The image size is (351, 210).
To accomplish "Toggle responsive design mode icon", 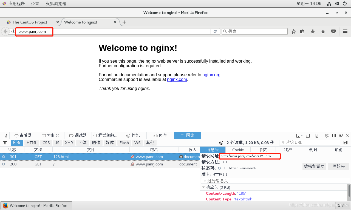I will [x=317, y=136].
